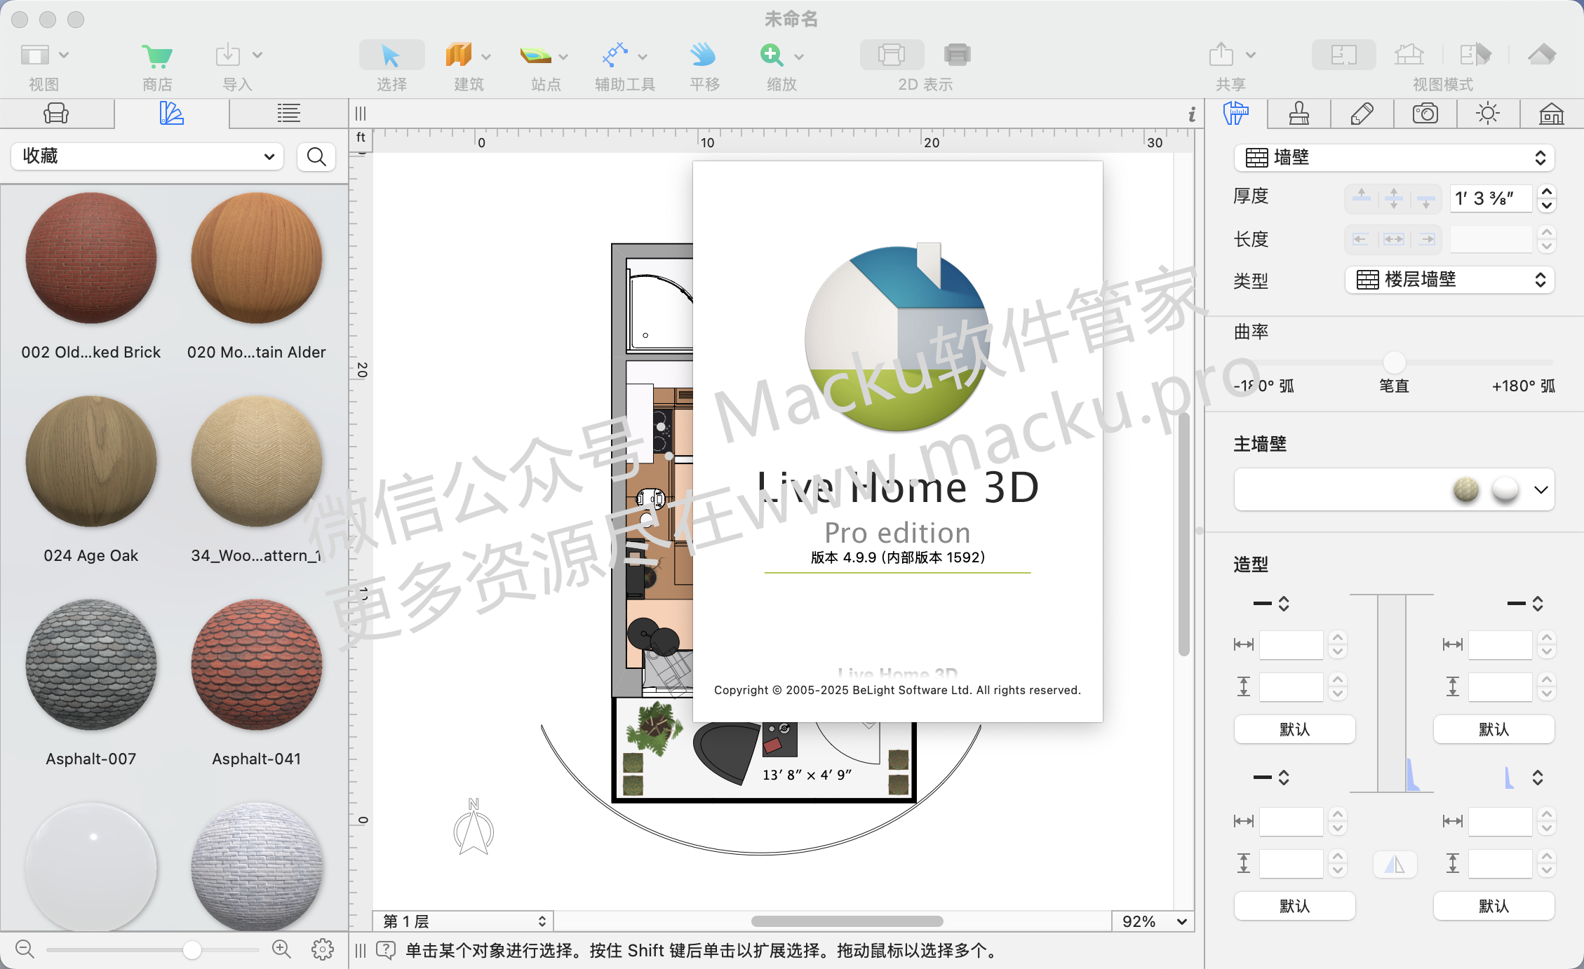Click the ft ruler units box
The width and height of the screenshot is (1584, 969).
click(361, 137)
